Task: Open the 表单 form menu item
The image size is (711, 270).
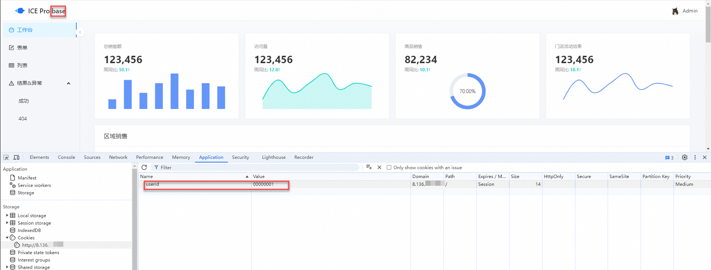Action: 40,48
